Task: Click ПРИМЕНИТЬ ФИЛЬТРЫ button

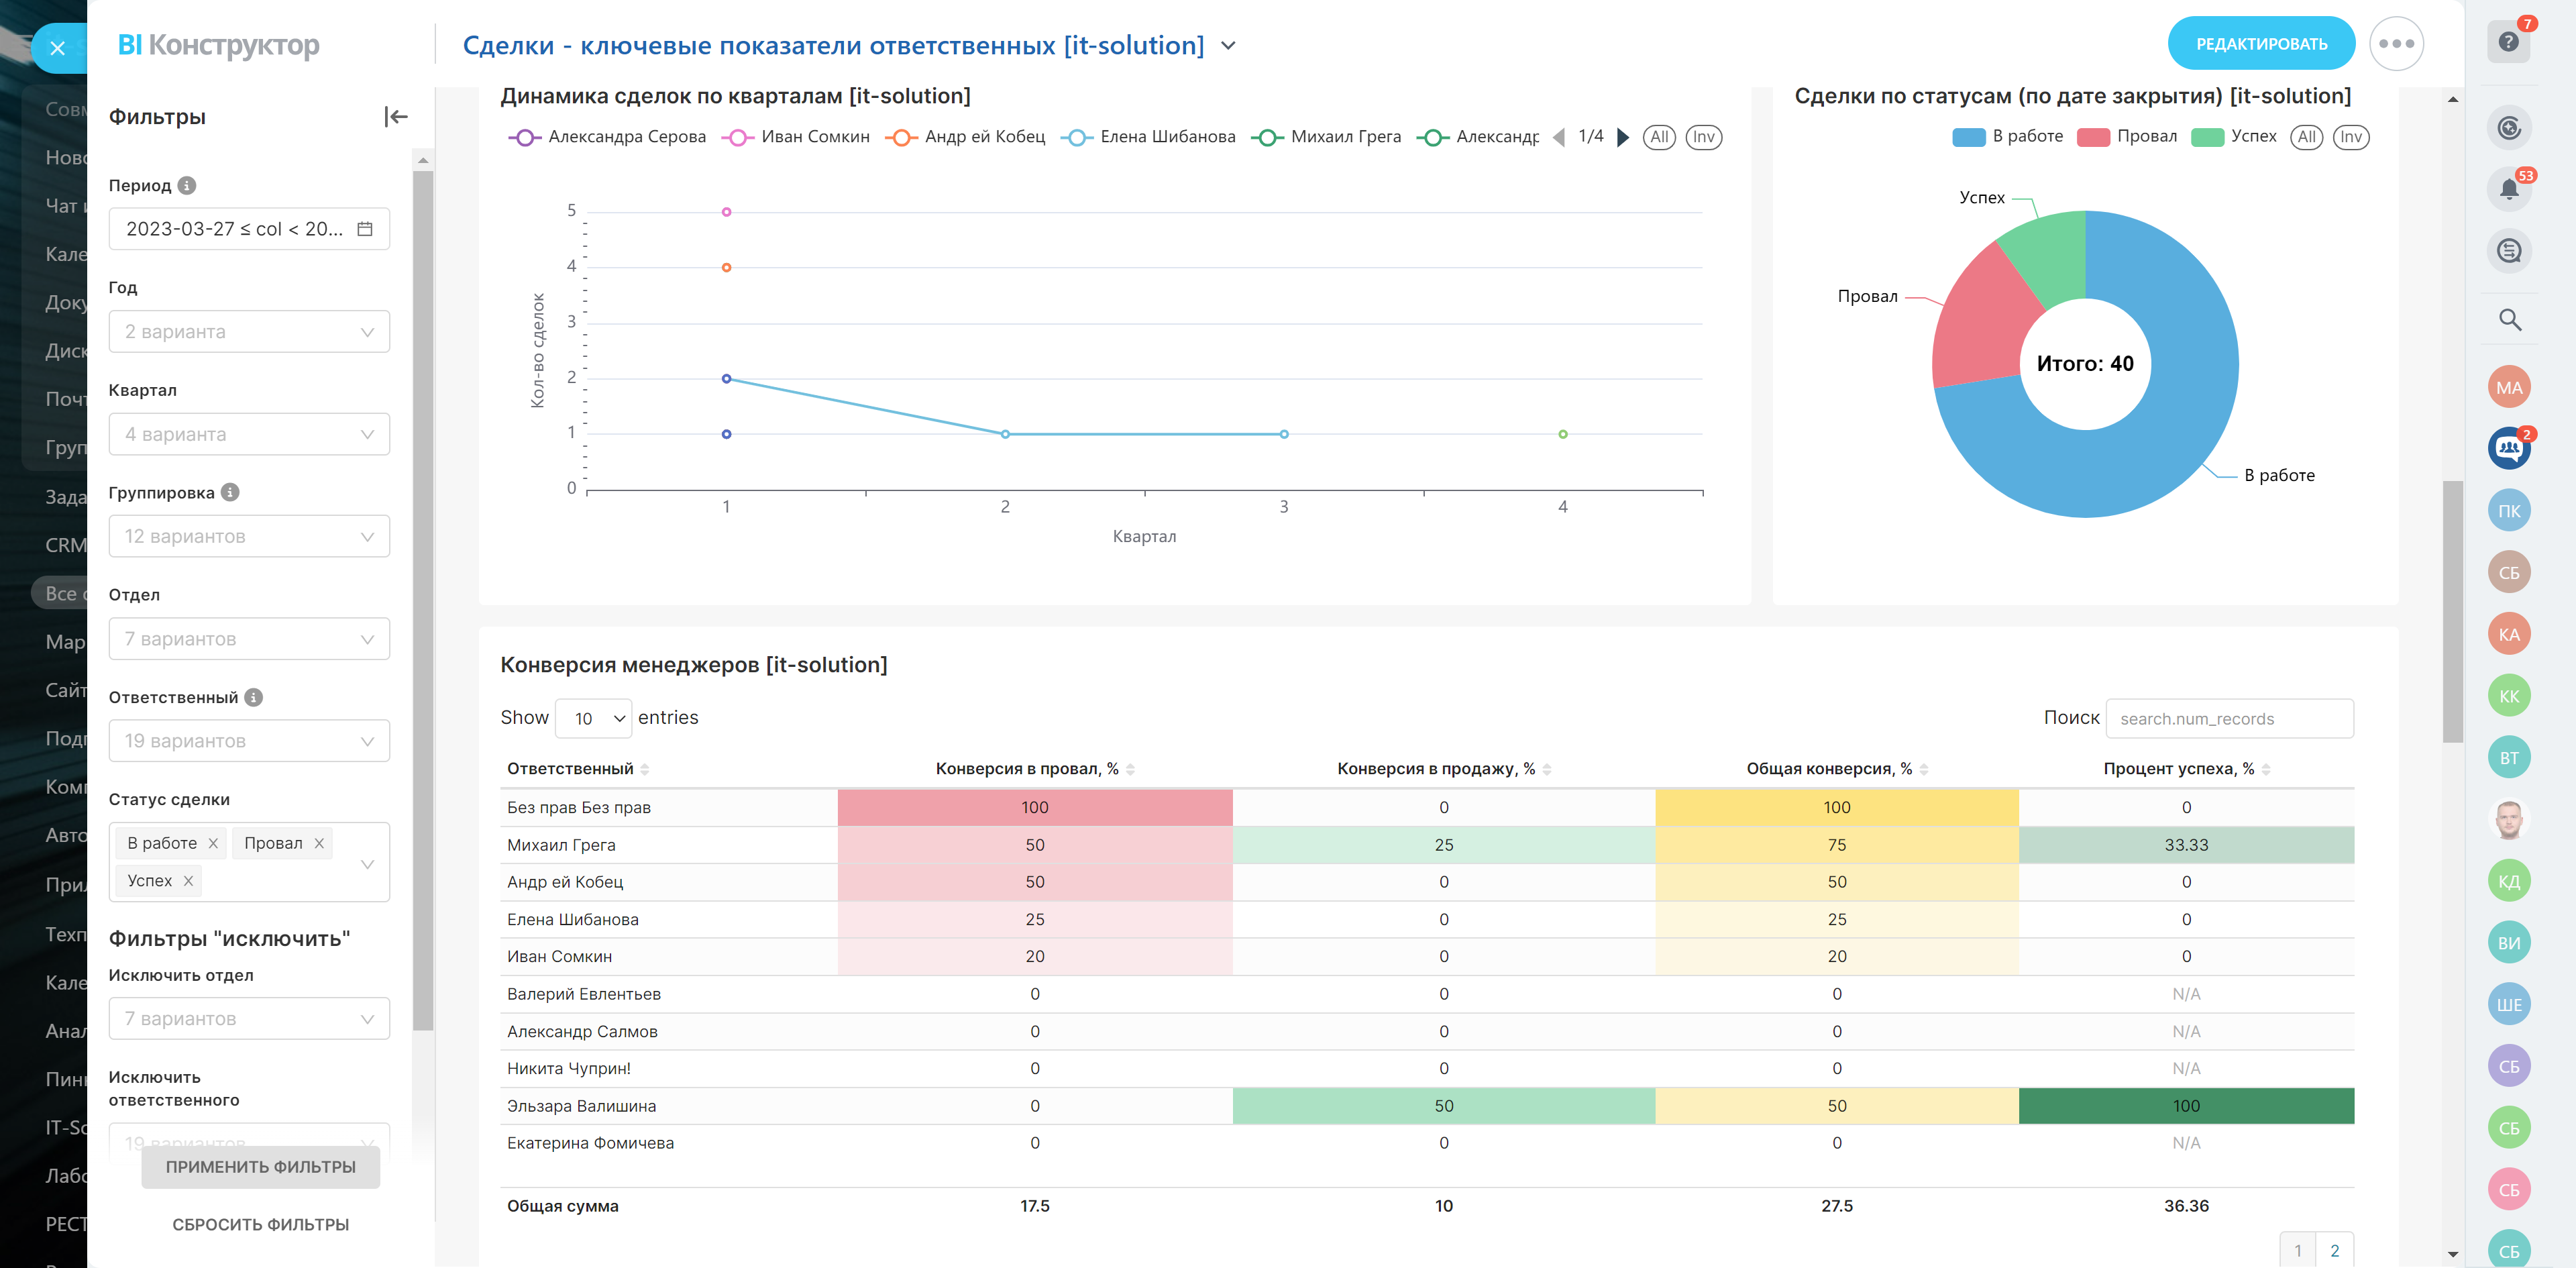Action: pyautogui.click(x=260, y=1167)
